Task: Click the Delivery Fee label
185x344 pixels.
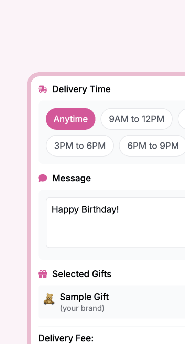Action: click(x=66, y=338)
